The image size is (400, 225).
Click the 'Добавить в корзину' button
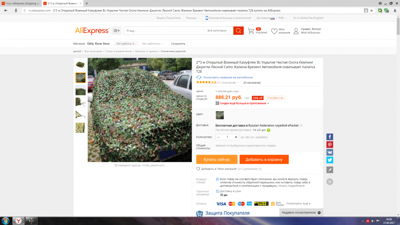coord(264,159)
